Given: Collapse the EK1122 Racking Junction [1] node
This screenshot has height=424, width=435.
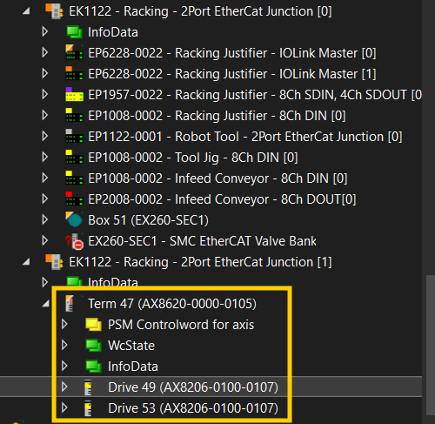Looking at the screenshot, I should [x=26, y=262].
